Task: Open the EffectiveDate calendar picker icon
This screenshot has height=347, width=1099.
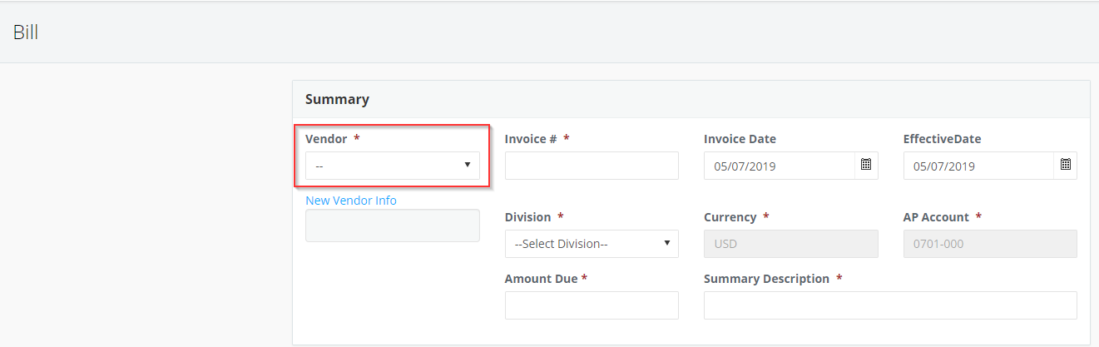Action: [x=1066, y=166]
